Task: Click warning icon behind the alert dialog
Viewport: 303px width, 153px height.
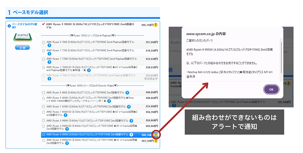Action: 289,84
